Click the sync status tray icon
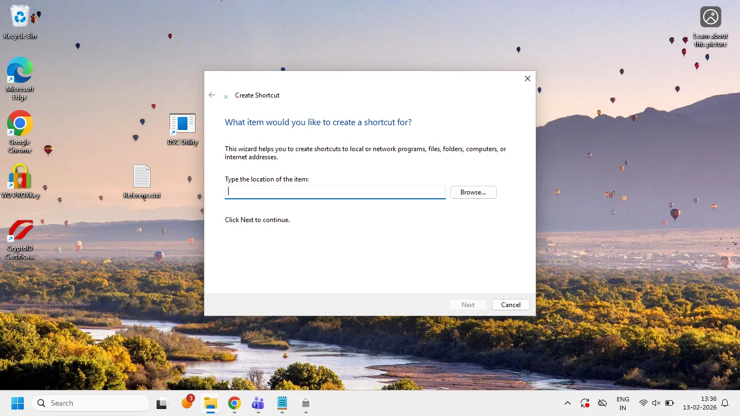Image resolution: width=740 pixels, height=416 pixels. click(585, 403)
